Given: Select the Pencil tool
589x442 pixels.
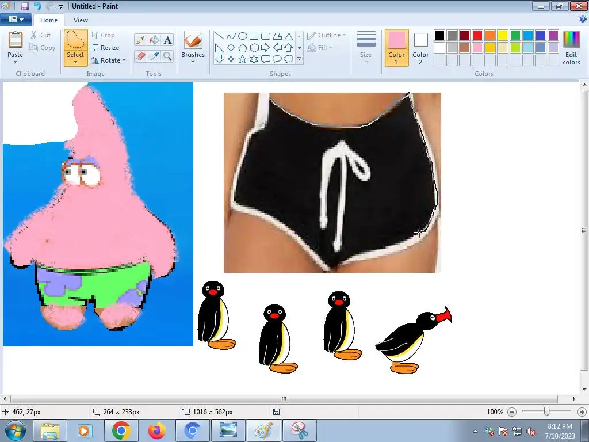Looking at the screenshot, I should pos(140,40).
